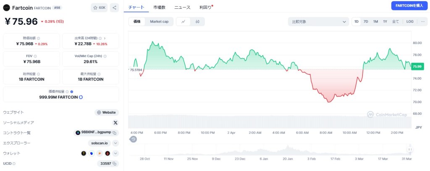The width and height of the screenshot is (430, 171).
Task: Set chart range to 1Y
Action: (385, 22)
